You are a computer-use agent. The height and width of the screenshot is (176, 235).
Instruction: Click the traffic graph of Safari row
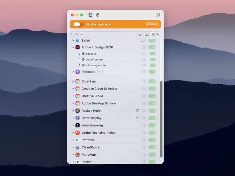[143, 40]
